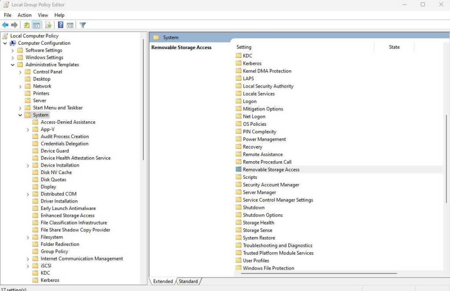The width and height of the screenshot is (450, 291).
Task: Expand the Device Installation node
Action: (27, 165)
